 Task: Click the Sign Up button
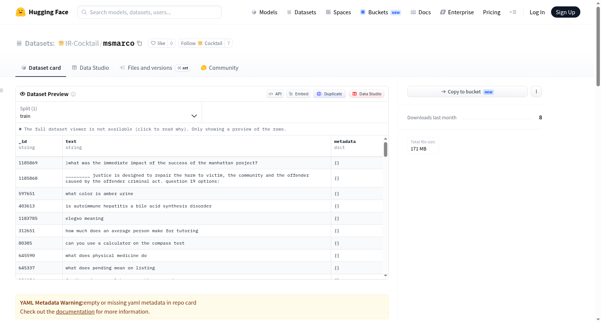click(565, 12)
